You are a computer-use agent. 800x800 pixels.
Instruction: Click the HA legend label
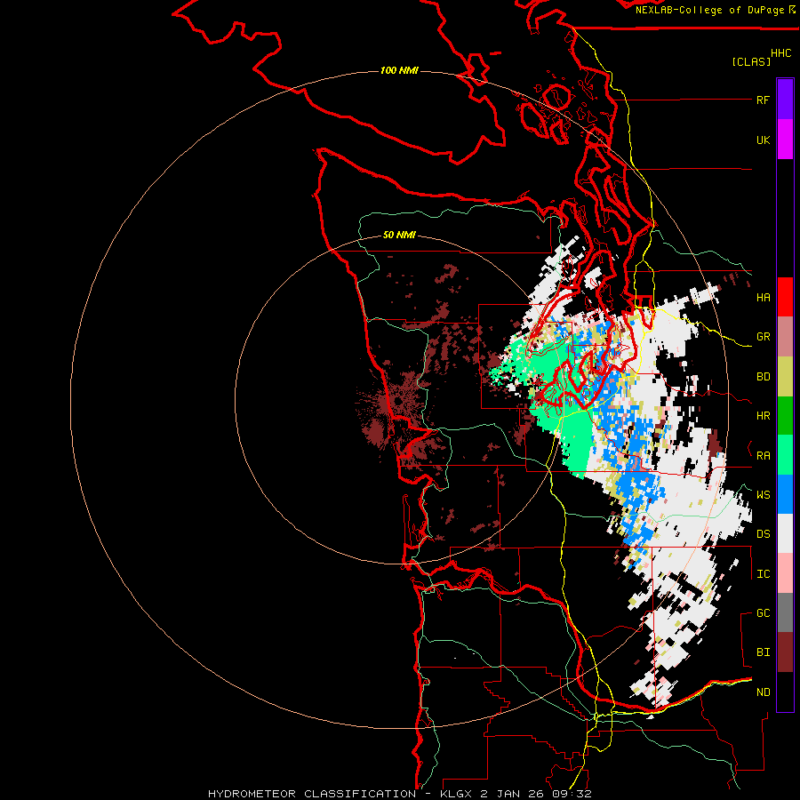763,297
